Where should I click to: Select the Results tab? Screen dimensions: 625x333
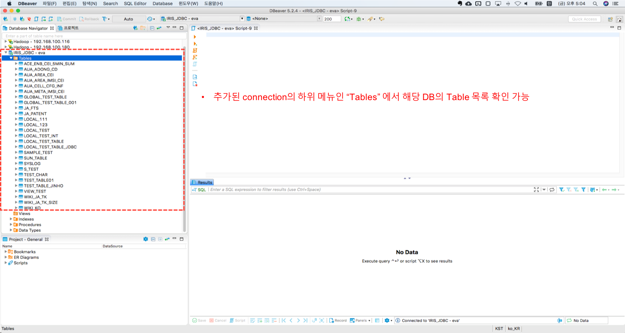pyautogui.click(x=202, y=182)
